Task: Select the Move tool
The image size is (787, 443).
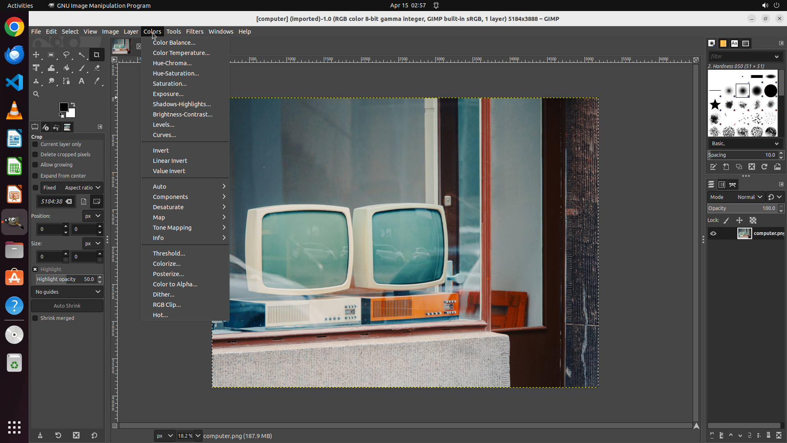Action: coord(36,55)
